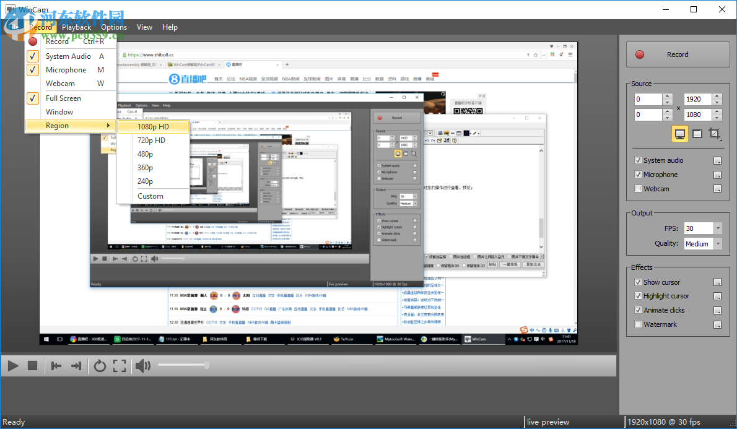Mute sound with the speaker icon
This screenshot has width=737, height=429.
143,366
